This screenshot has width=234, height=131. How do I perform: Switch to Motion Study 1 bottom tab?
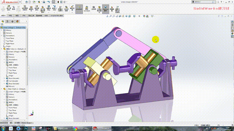(26, 123)
